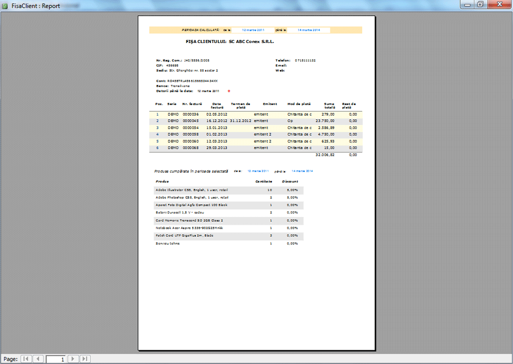Click the Serviciu tehnic product entry
The width and height of the screenshot is (513, 364).
click(168, 243)
